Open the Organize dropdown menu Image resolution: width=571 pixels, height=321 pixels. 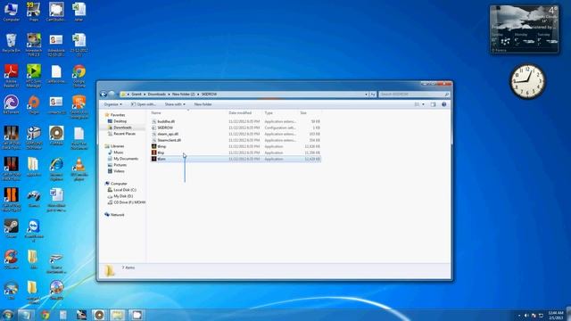[x=113, y=104]
